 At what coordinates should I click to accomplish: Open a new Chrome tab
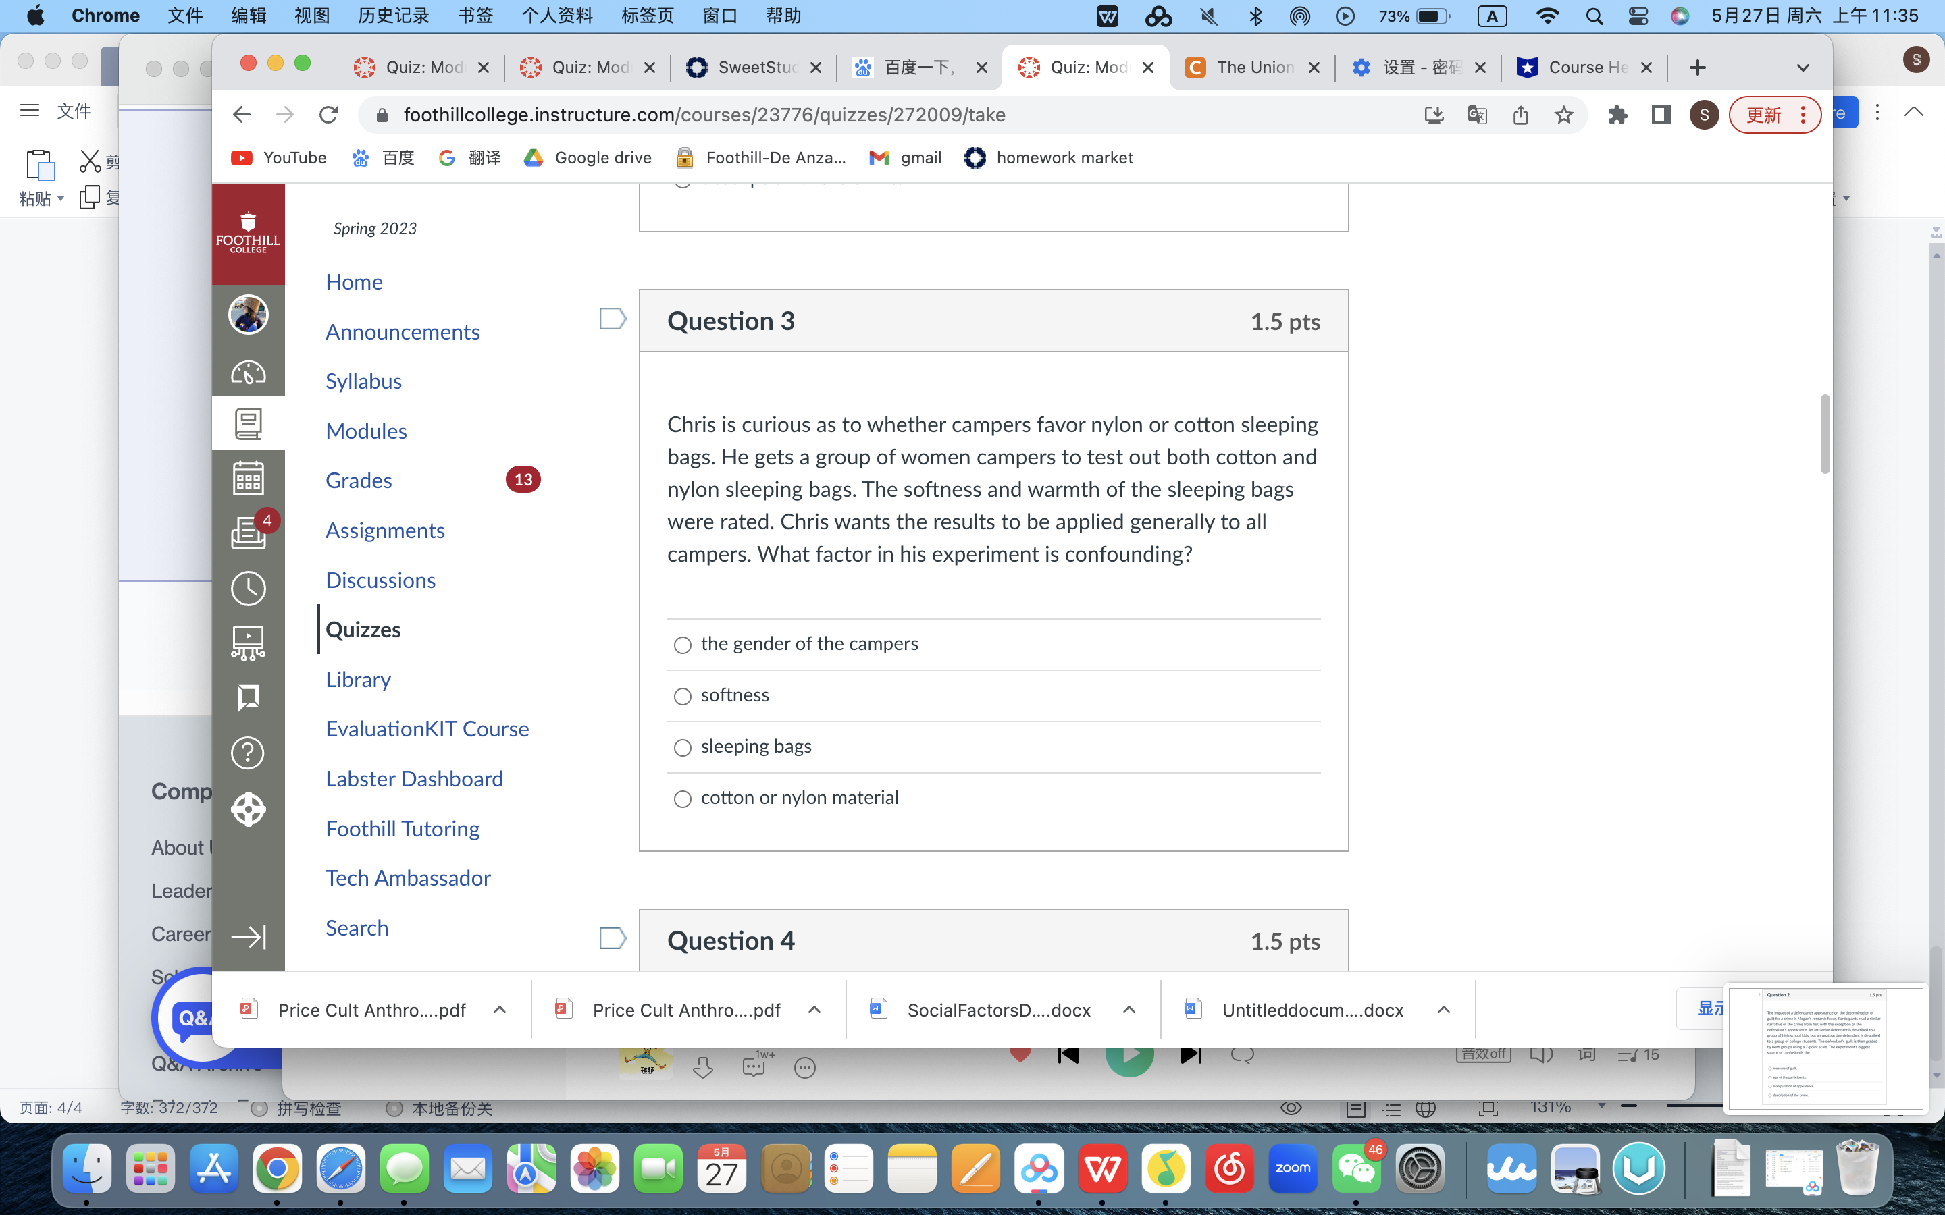pyautogui.click(x=1697, y=67)
